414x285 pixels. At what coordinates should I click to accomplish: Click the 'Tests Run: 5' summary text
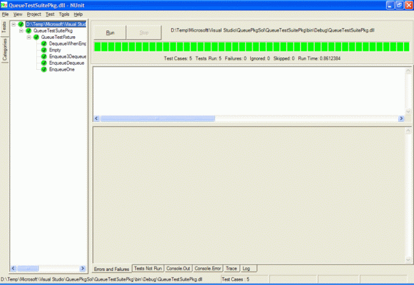click(208, 58)
